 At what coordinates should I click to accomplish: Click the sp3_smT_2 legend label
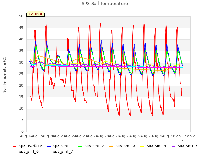pyautogui.click(x=94, y=146)
